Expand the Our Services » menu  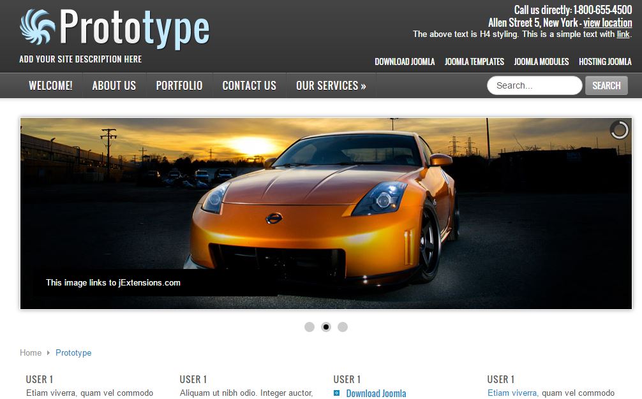point(331,85)
